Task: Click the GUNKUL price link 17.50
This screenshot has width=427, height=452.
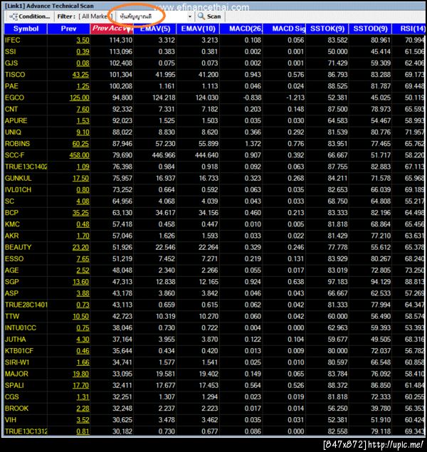Action: [80, 178]
